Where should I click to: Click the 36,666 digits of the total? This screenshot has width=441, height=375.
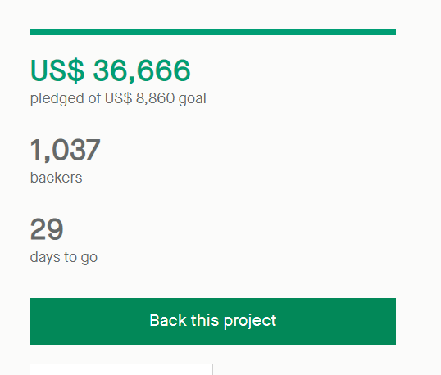(142, 70)
